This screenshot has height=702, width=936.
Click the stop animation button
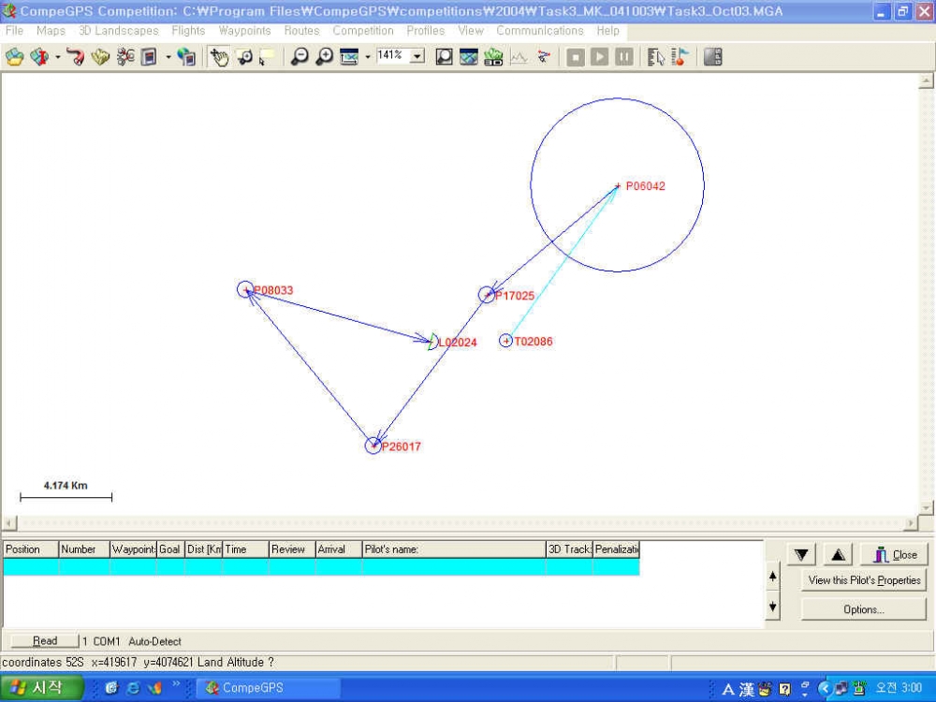(576, 57)
